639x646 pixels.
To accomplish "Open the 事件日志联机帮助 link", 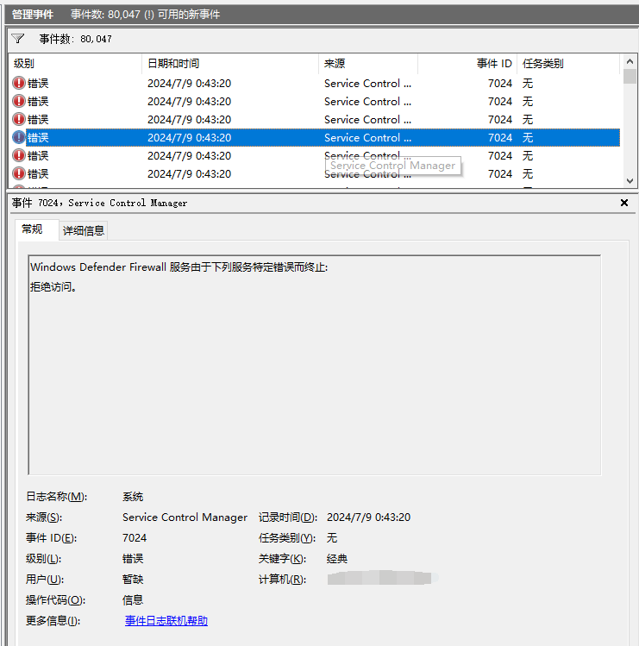I will click(166, 621).
